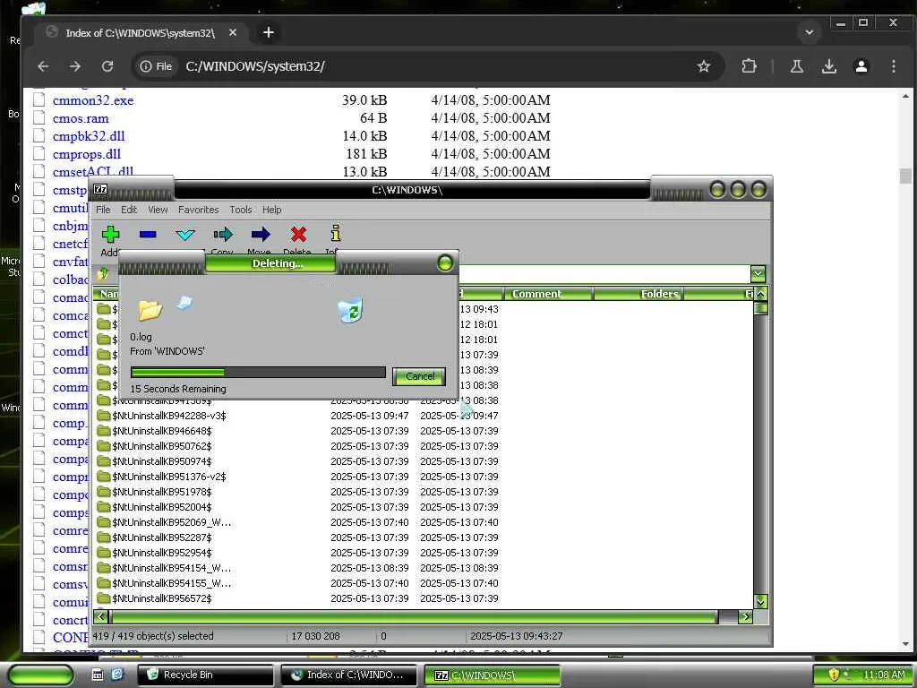This screenshot has width=917, height=688.
Task: Click the red Delete X icon
Action: tap(298, 235)
